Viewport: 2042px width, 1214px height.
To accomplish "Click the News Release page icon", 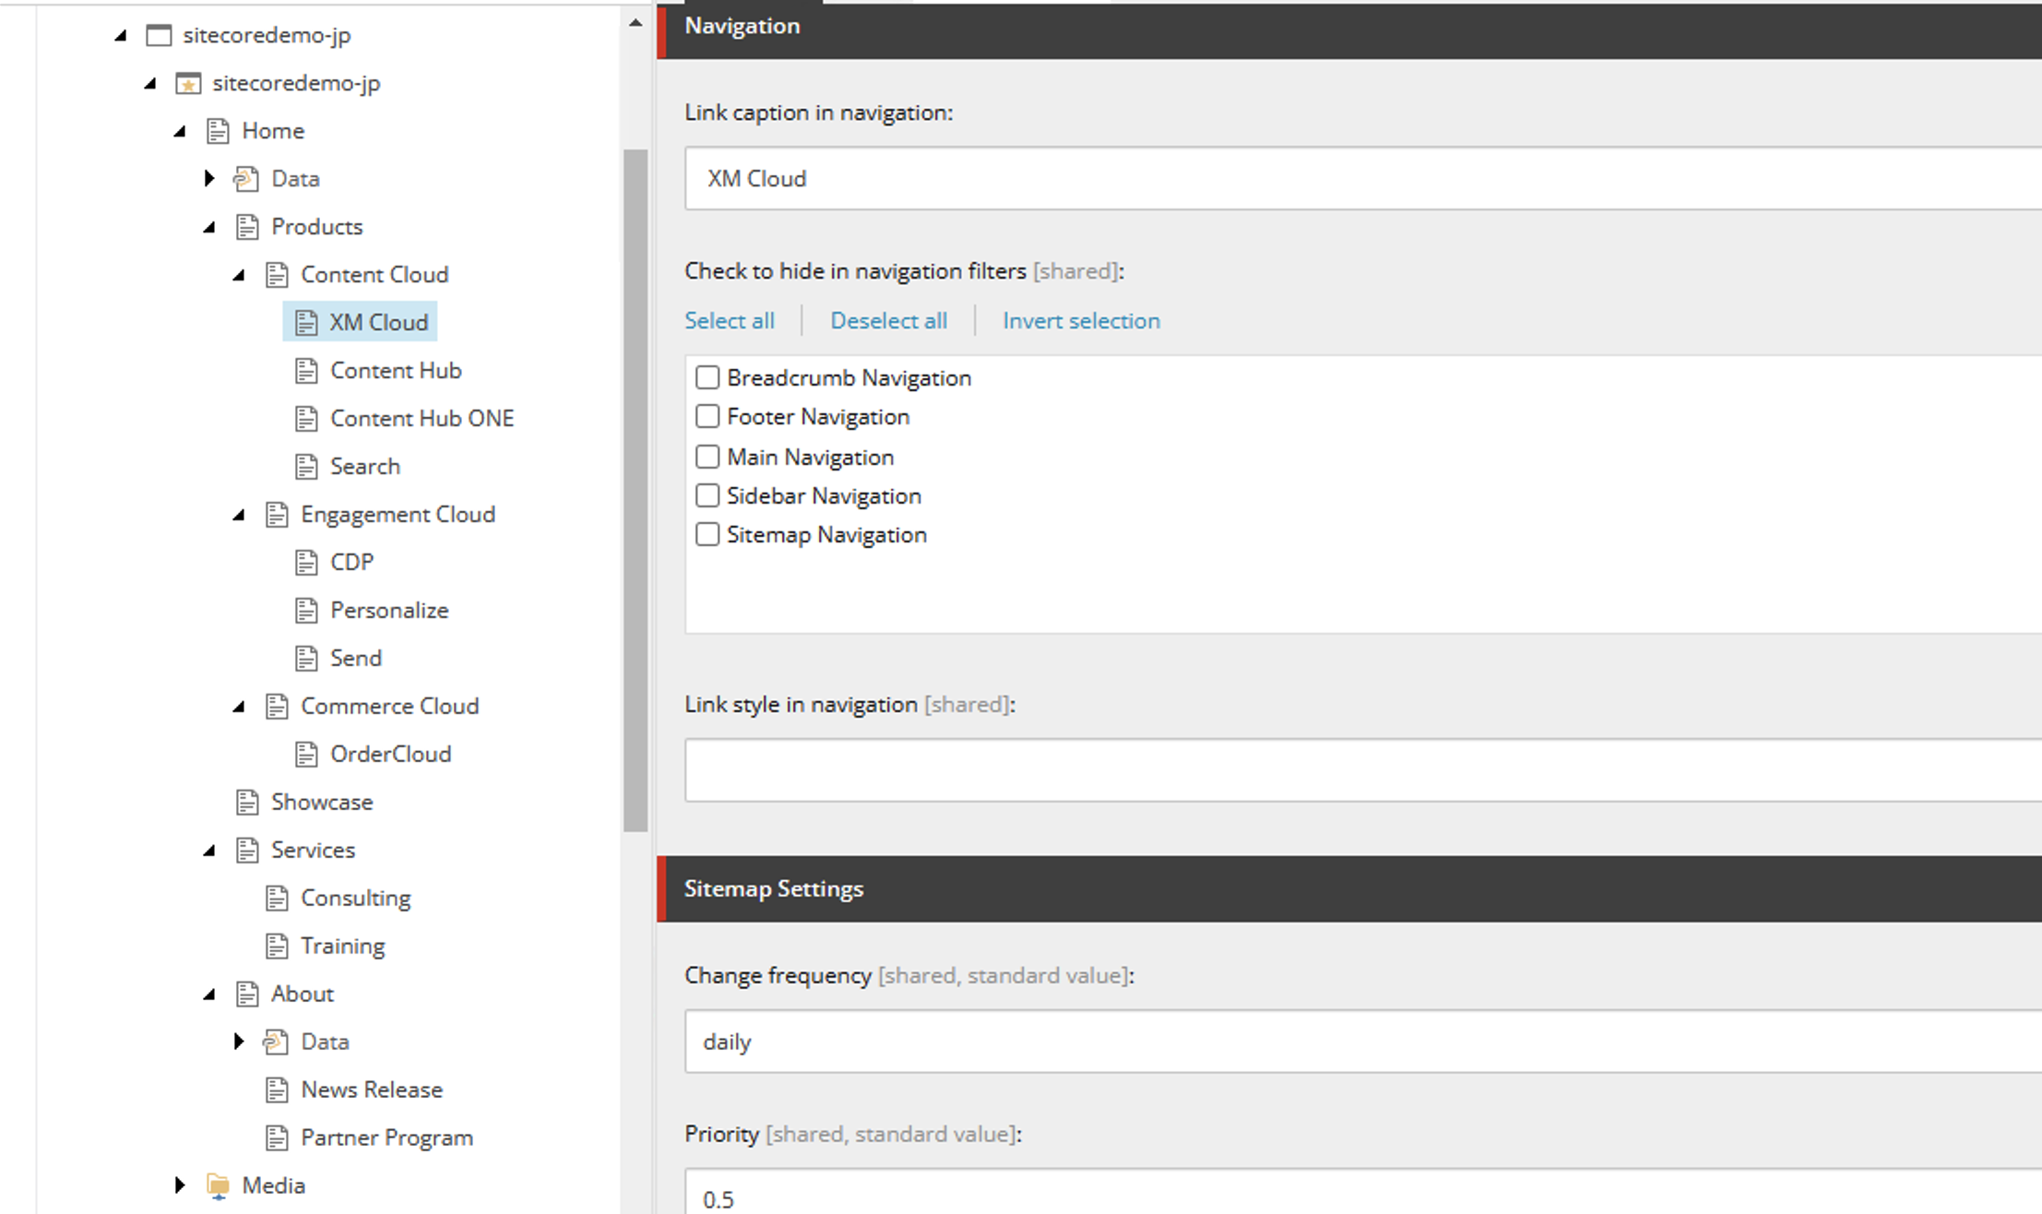I will [277, 1090].
